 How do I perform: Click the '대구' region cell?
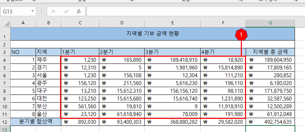[48, 91]
